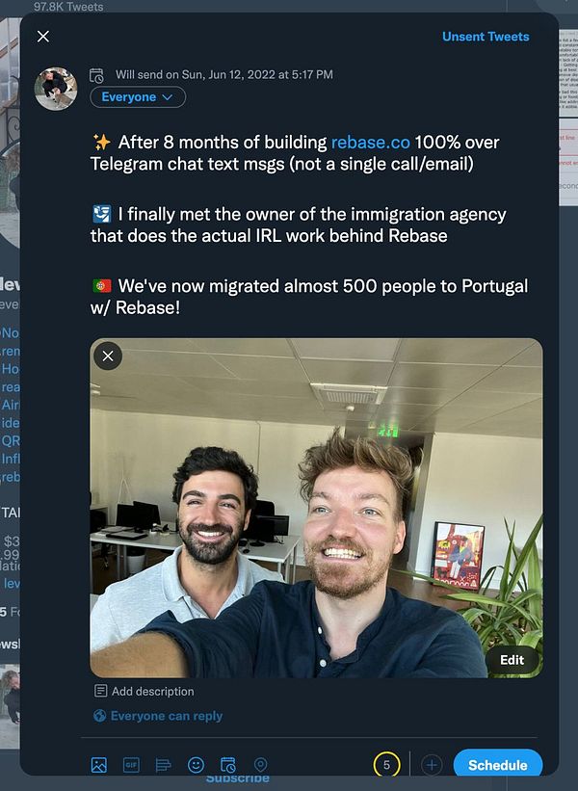Open Unsent Tweets list
578x791 pixels.
pos(486,37)
